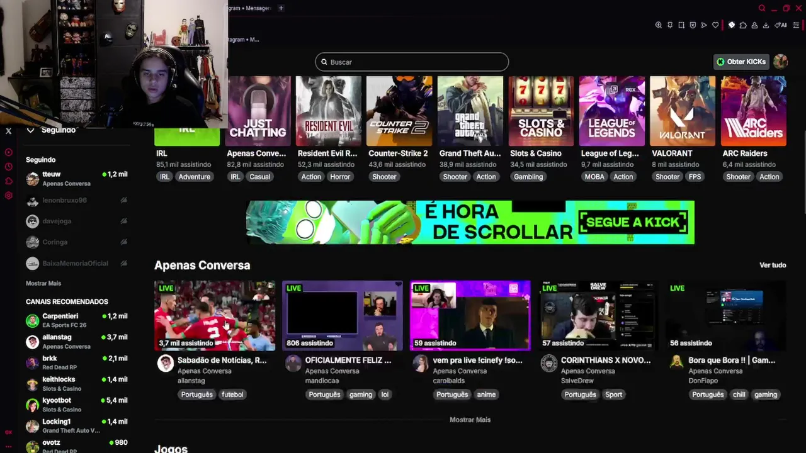Select the anime tag under carolbalds stream
This screenshot has height=453, width=806.
486,394
